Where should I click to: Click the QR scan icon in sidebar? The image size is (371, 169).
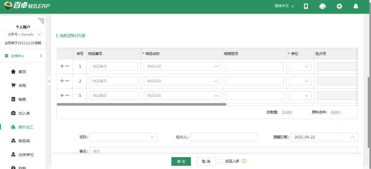(x=41, y=20)
